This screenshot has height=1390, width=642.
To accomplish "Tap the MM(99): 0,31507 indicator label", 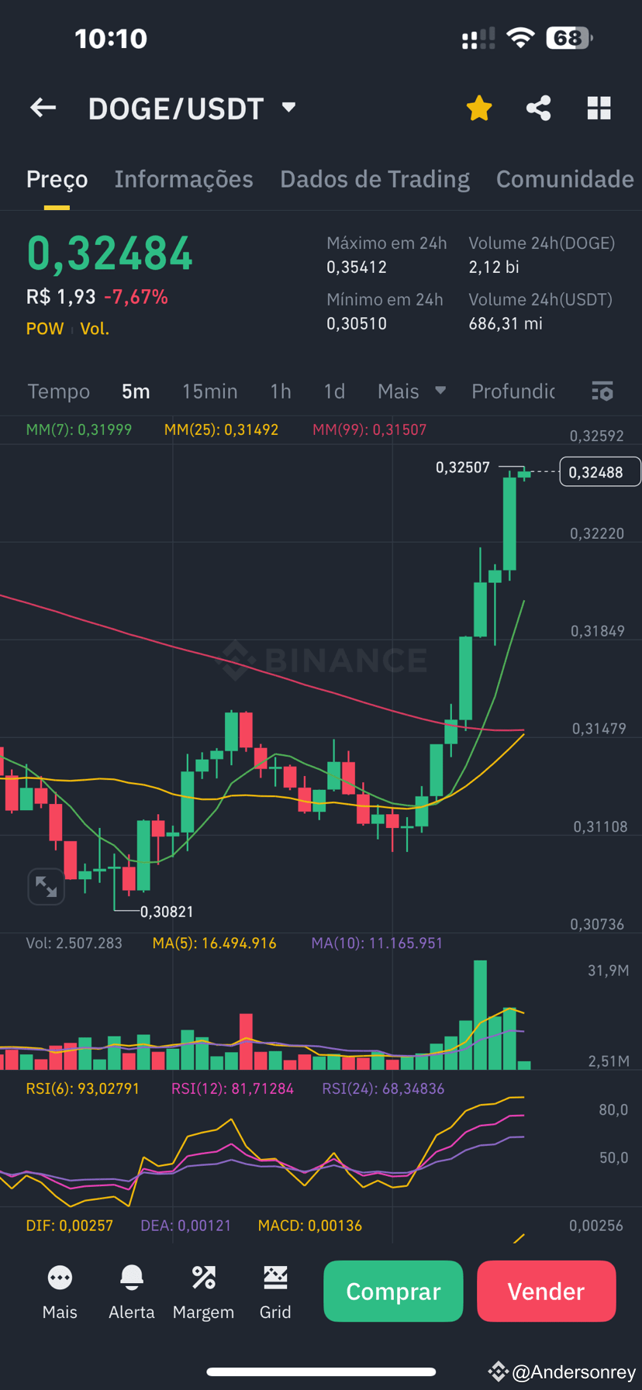I will [369, 429].
